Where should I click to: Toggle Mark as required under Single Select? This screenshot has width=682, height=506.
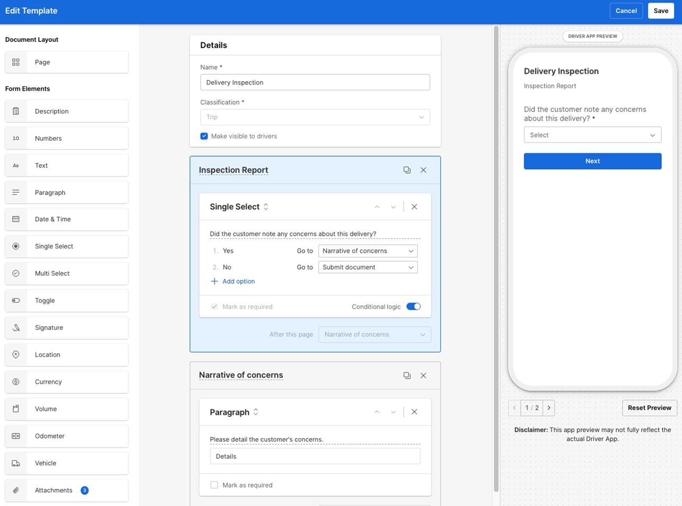coord(214,307)
